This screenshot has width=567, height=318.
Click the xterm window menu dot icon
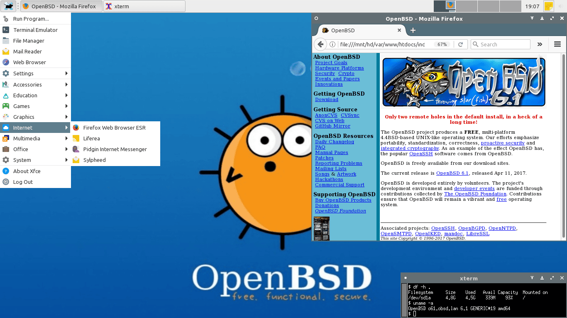pyautogui.click(x=406, y=278)
